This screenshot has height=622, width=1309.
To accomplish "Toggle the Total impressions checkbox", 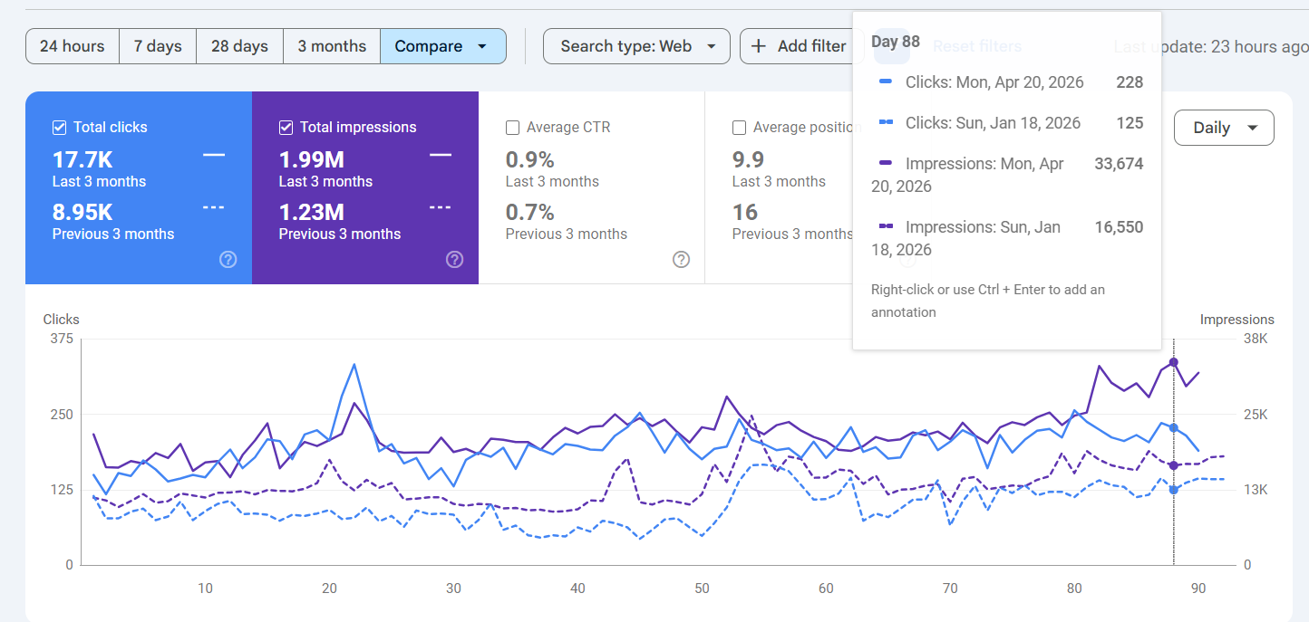I will click(x=286, y=128).
